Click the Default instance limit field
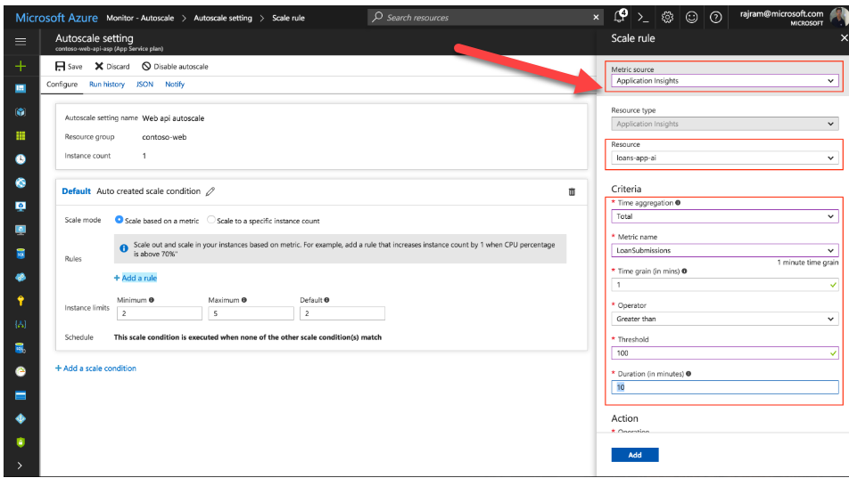The image size is (849, 478). [342, 313]
